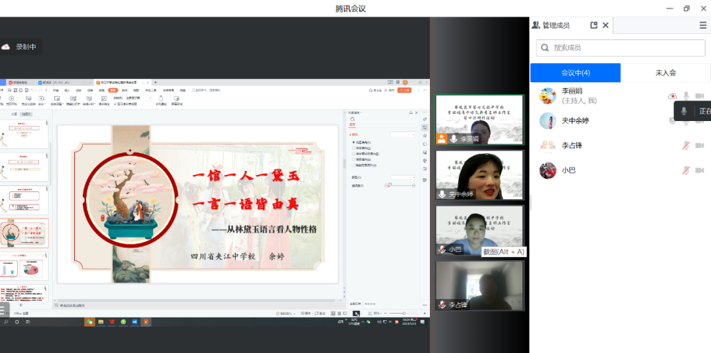Click the 截图(Alt + A) screenshot tooltip
The image size is (711, 353).
point(504,252)
